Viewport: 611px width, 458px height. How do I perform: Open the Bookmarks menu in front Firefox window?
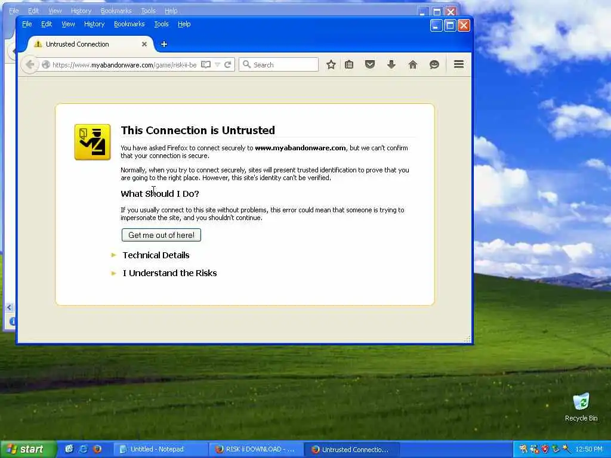[129, 24]
